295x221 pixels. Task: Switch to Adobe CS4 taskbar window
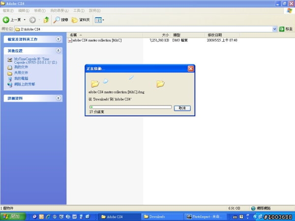click(x=119, y=217)
